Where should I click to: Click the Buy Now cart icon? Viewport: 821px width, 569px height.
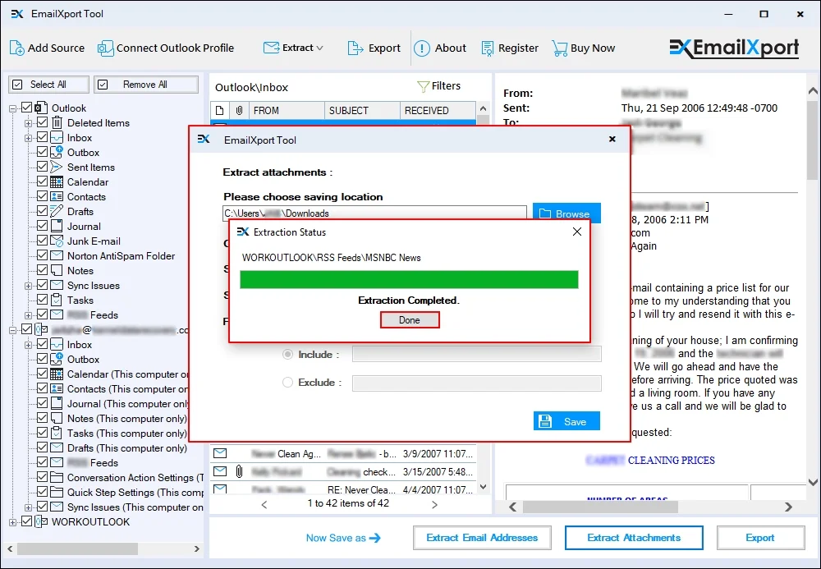[x=559, y=48]
